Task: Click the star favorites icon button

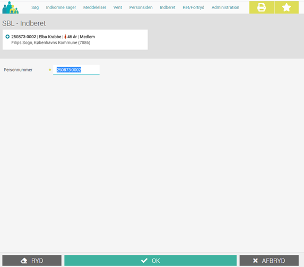Action: pyautogui.click(x=286, y=7)
